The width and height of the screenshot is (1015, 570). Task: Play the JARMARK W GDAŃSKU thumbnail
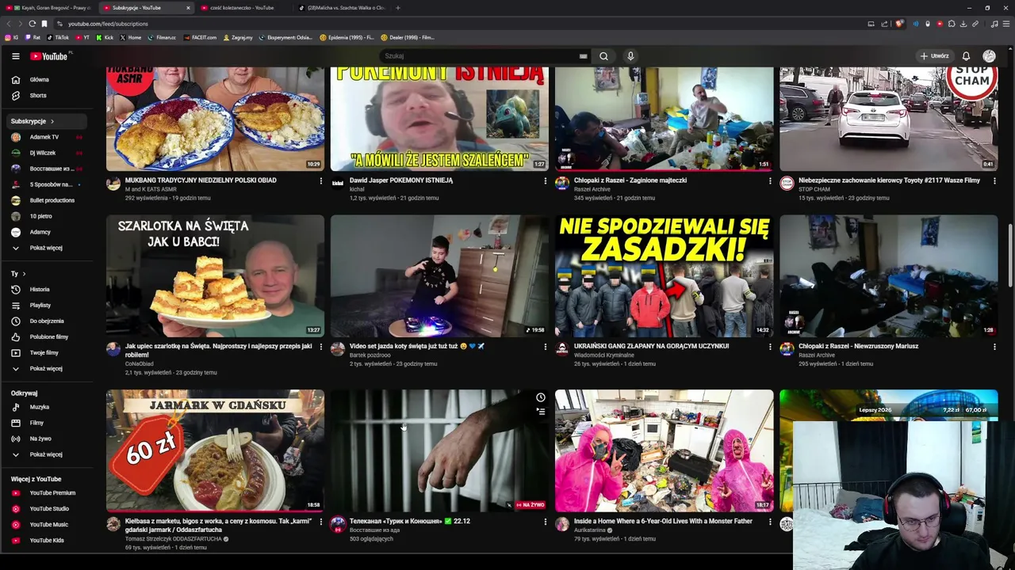coord(215,450)
